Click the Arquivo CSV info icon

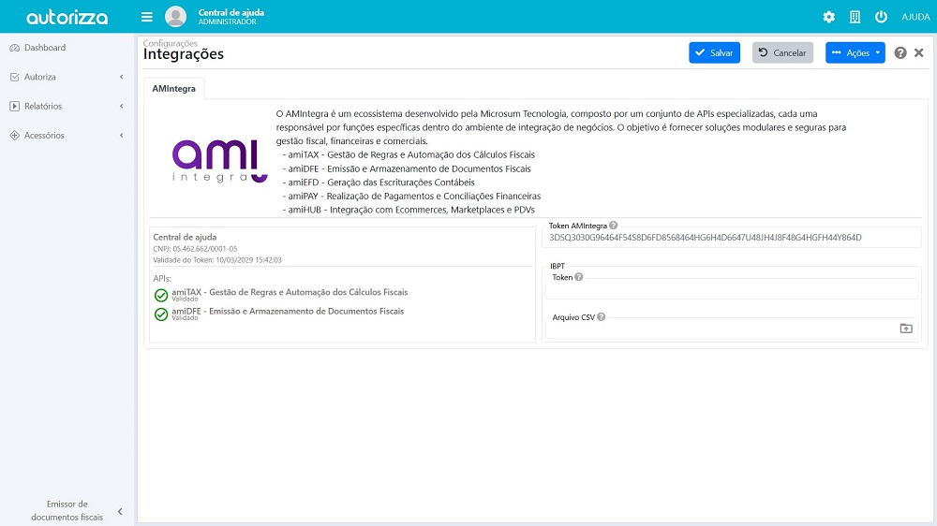pyautogui.click(x=602, y=317)
